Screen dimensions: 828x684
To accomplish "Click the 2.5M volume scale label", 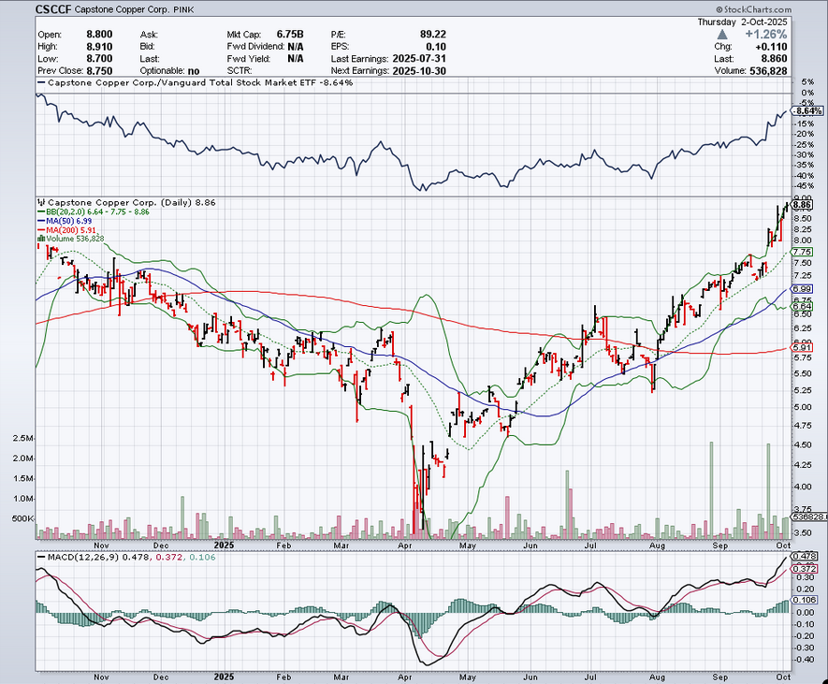I will pos(23,439).
